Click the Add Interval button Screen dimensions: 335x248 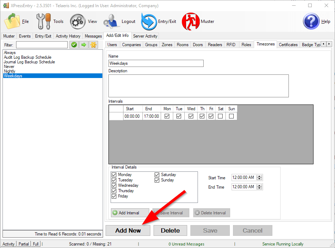(x=130, y=213)
